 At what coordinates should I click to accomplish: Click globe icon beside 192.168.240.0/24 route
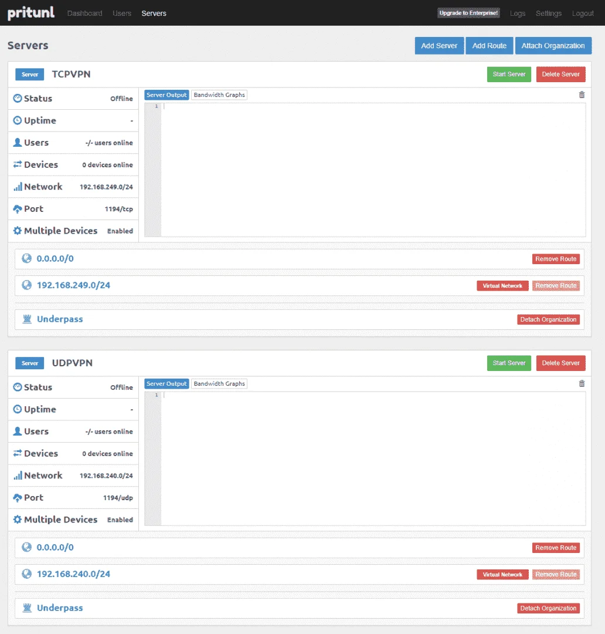coord(26,574)
